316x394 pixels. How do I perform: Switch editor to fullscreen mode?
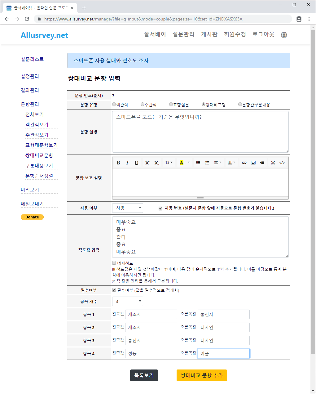click(x=273, y=163)
